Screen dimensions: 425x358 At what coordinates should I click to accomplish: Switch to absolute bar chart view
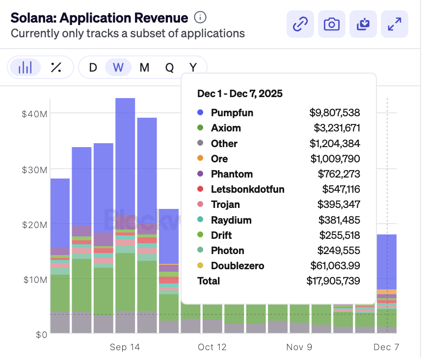[25, 67]
